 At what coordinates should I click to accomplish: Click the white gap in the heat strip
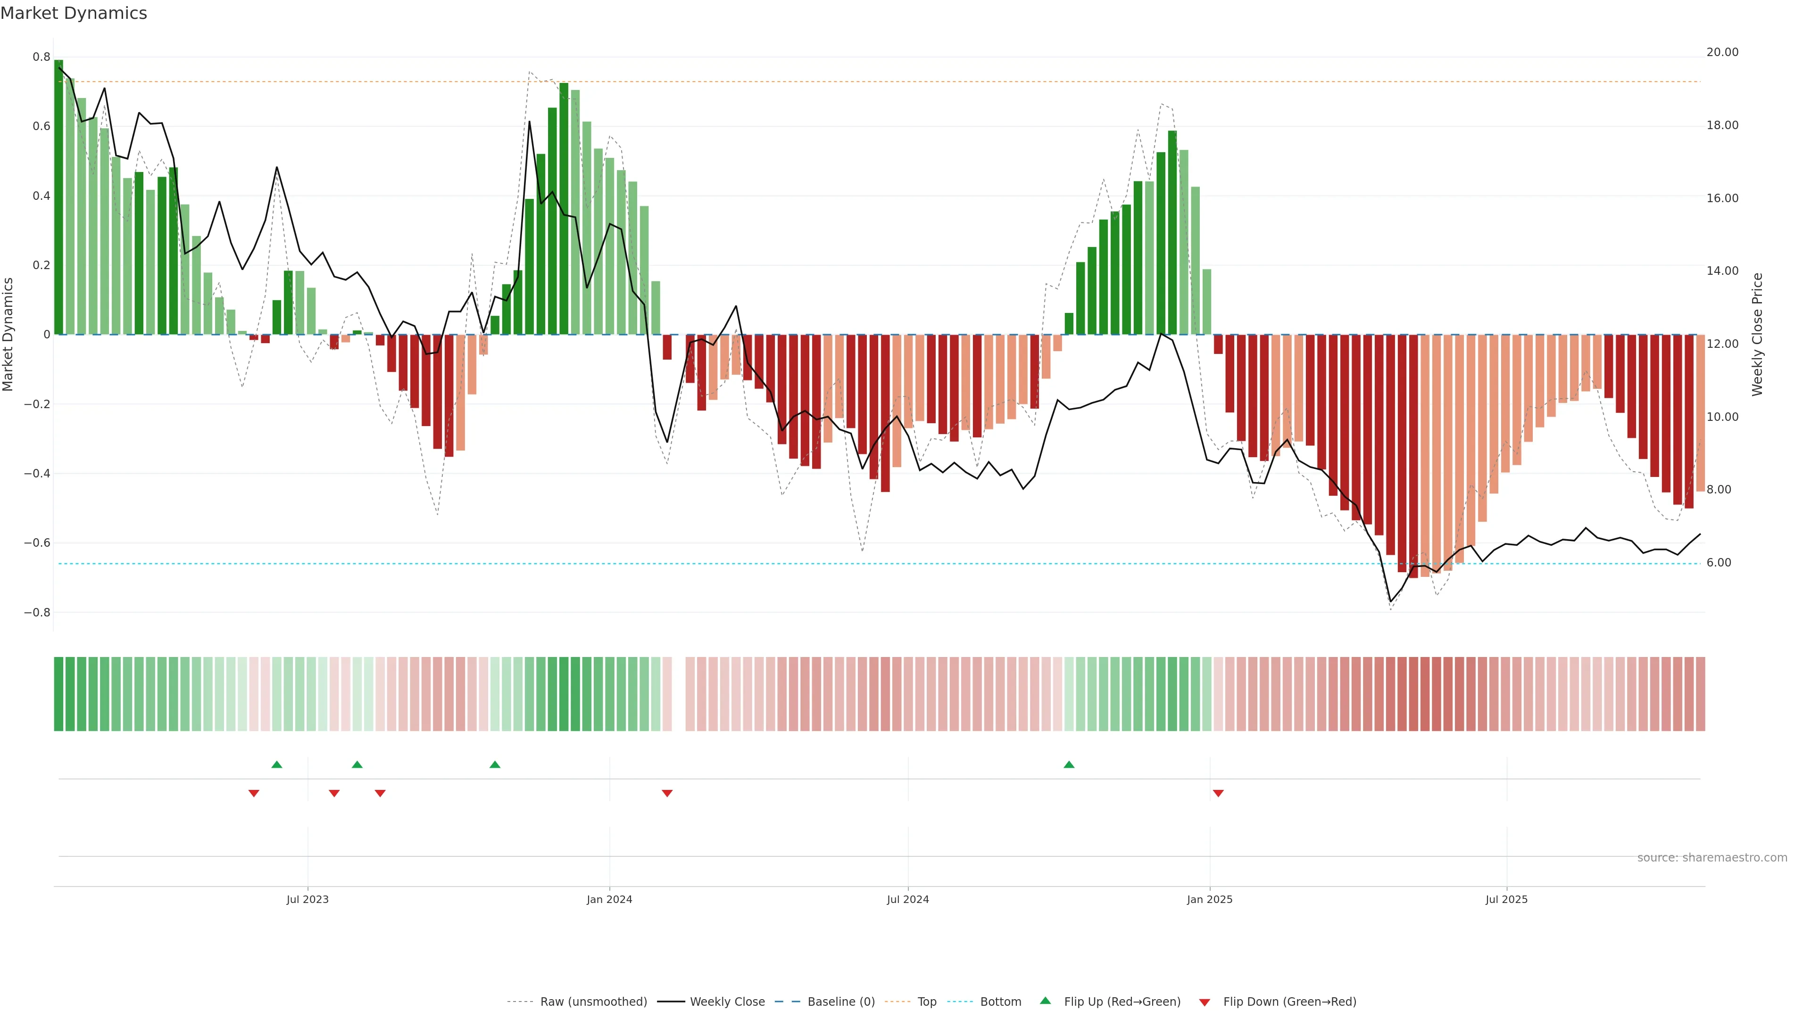tap(679, 693)
